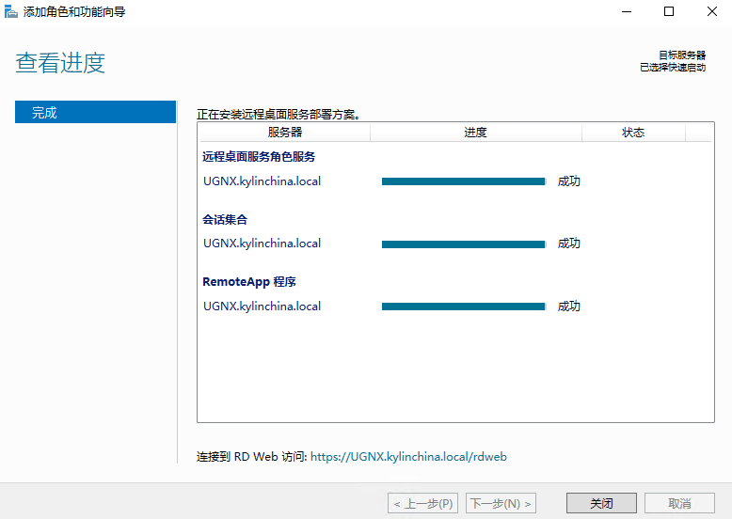
Task: Click UGNX.kylinchina.local under 会话集合
Action: (x=262, y=244)
